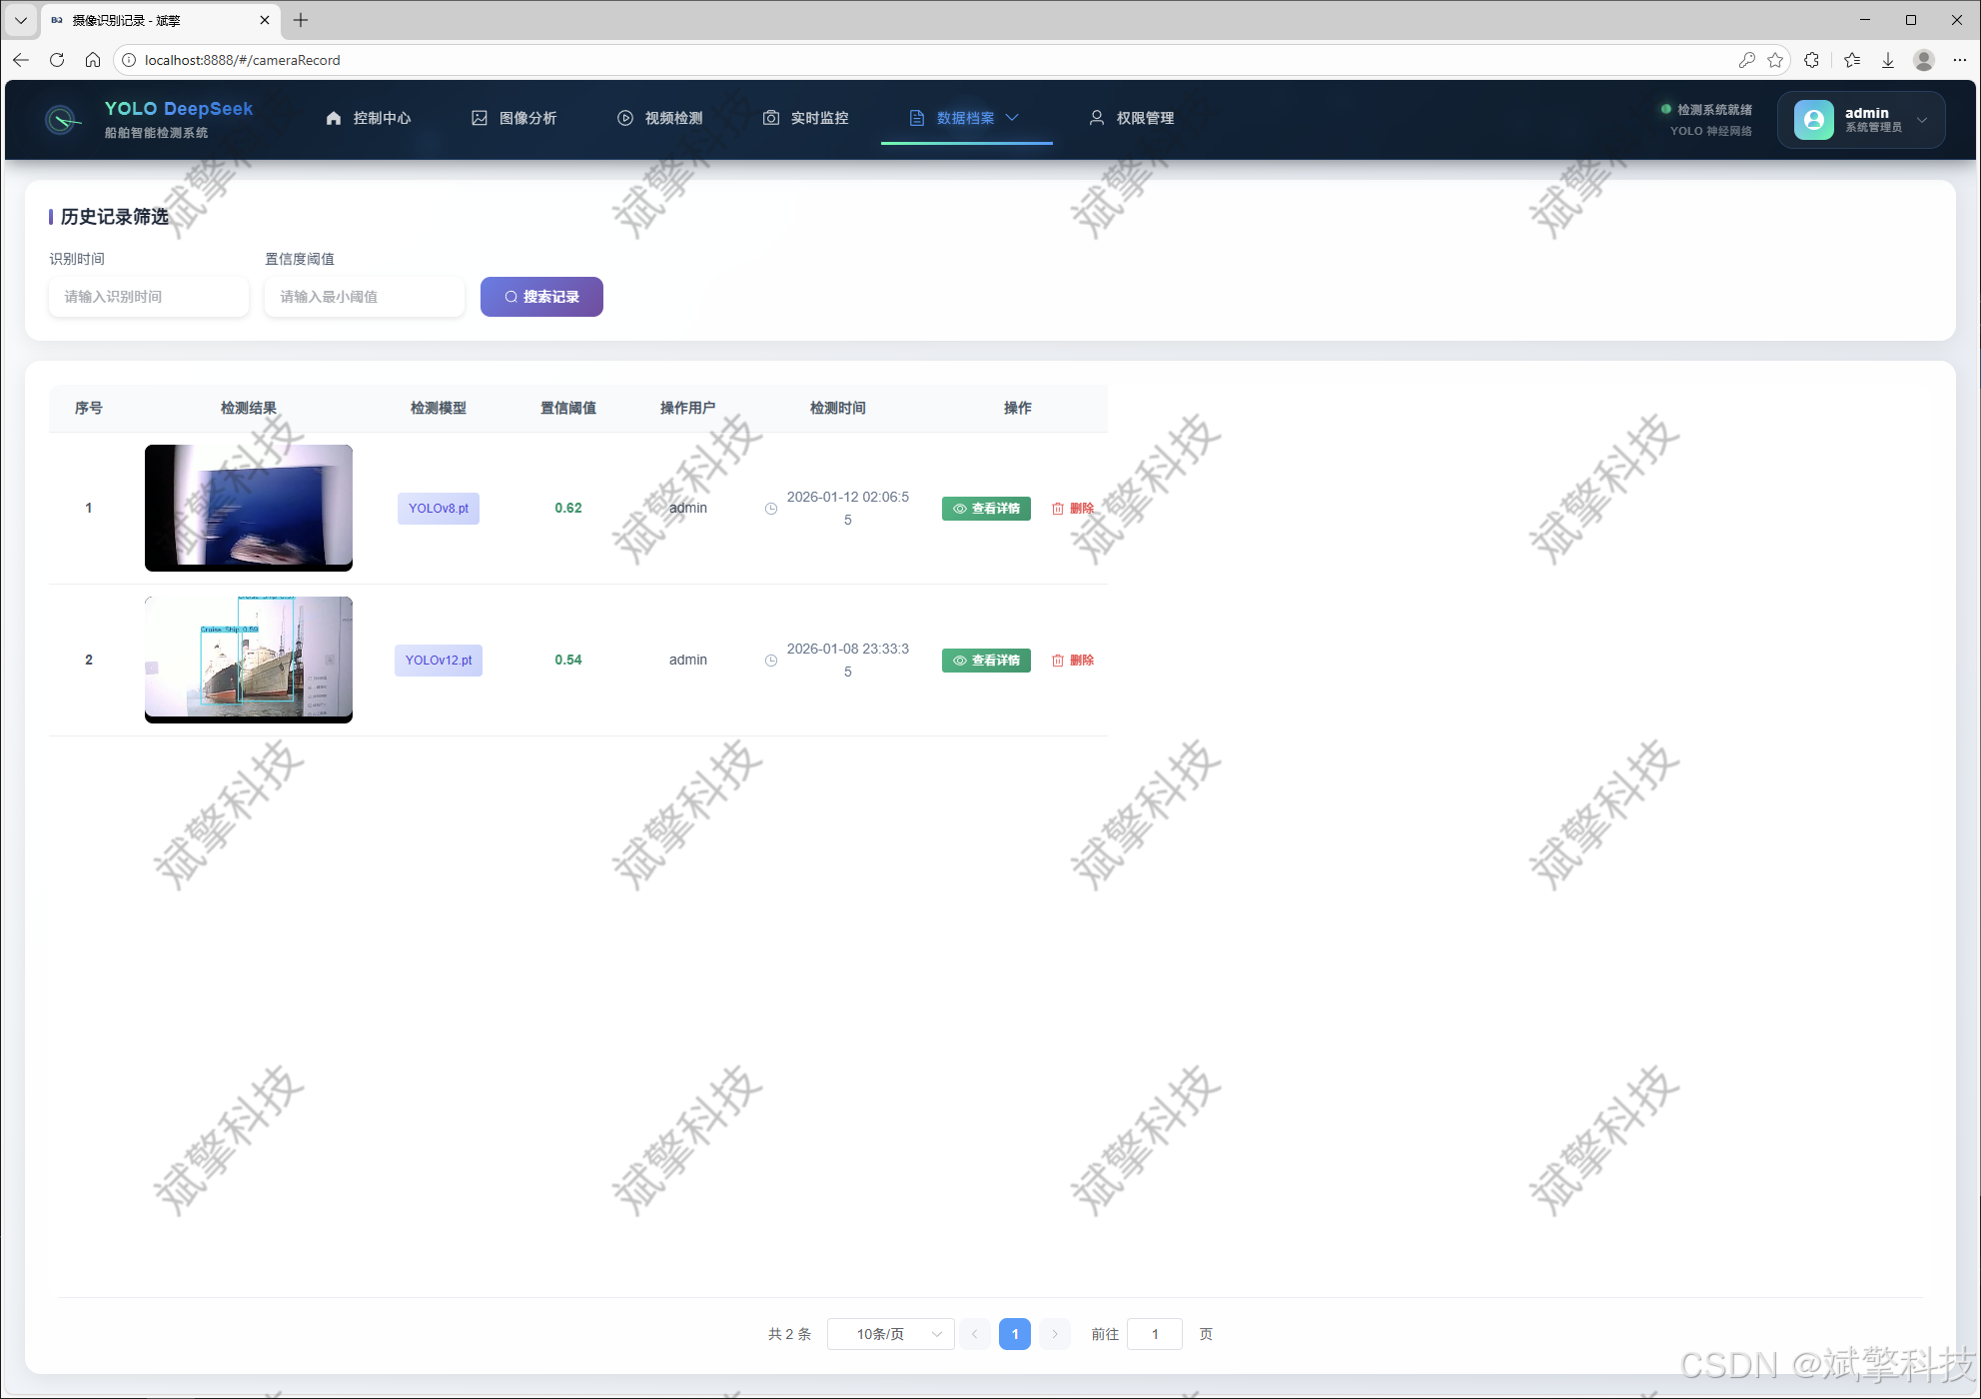Open the 10条/页 page size selector
Image resolution: width=1981 pixels, height=1399 pixels.
pyautogui.click(x=890, y=1334)
